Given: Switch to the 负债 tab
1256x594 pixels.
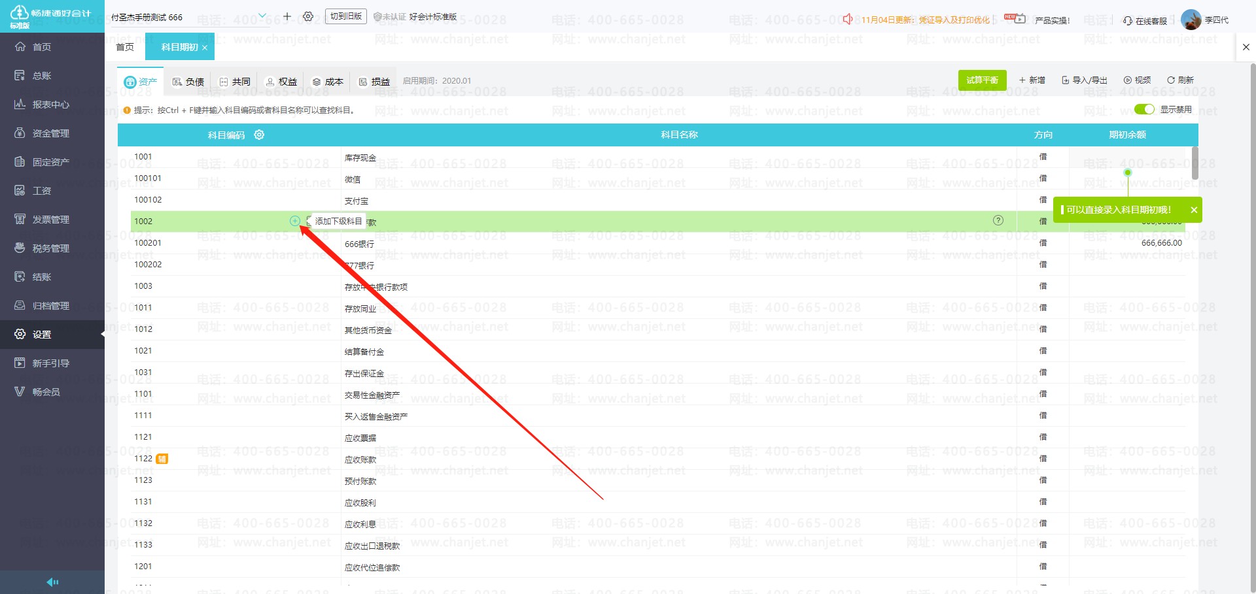Looking at the screenshot, I should tap(188, 82).
